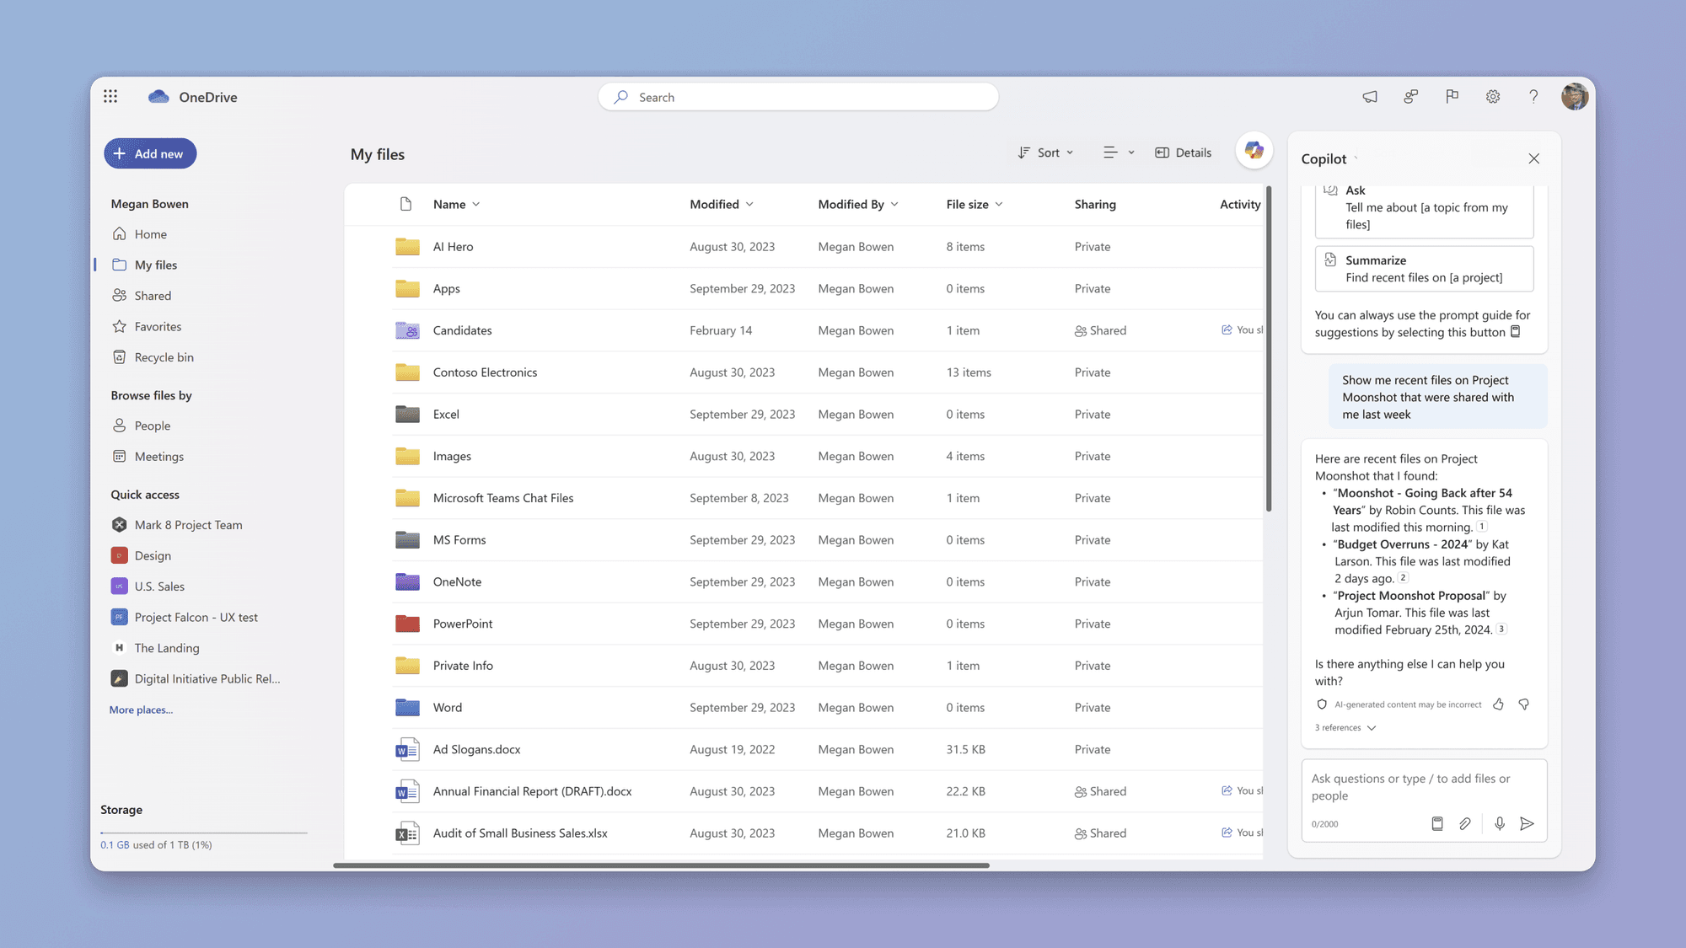The width and height of the screenshot is (1686, 948).
Task: Open the view layout options dropdown
Action: [x=1119, y=153]
